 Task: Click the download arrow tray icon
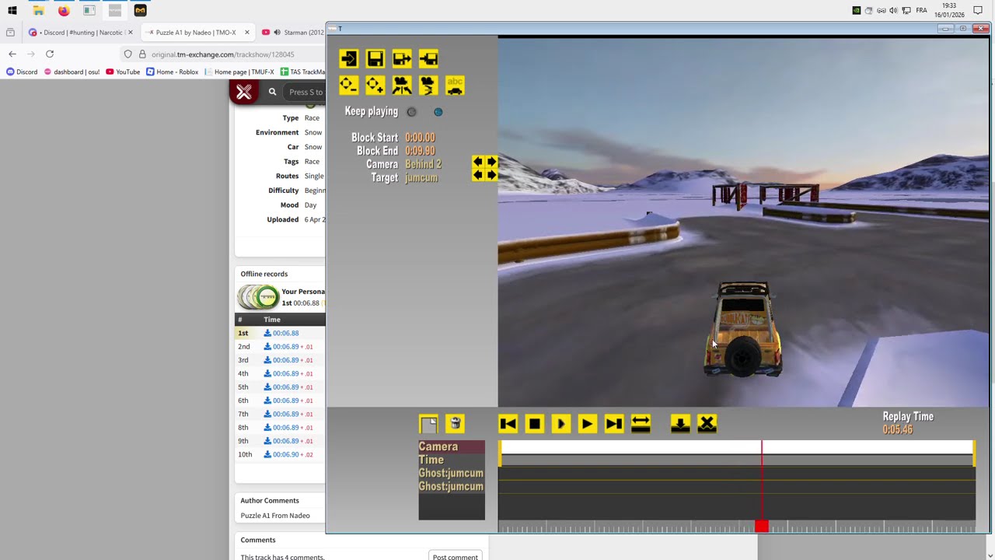(680, 424)
